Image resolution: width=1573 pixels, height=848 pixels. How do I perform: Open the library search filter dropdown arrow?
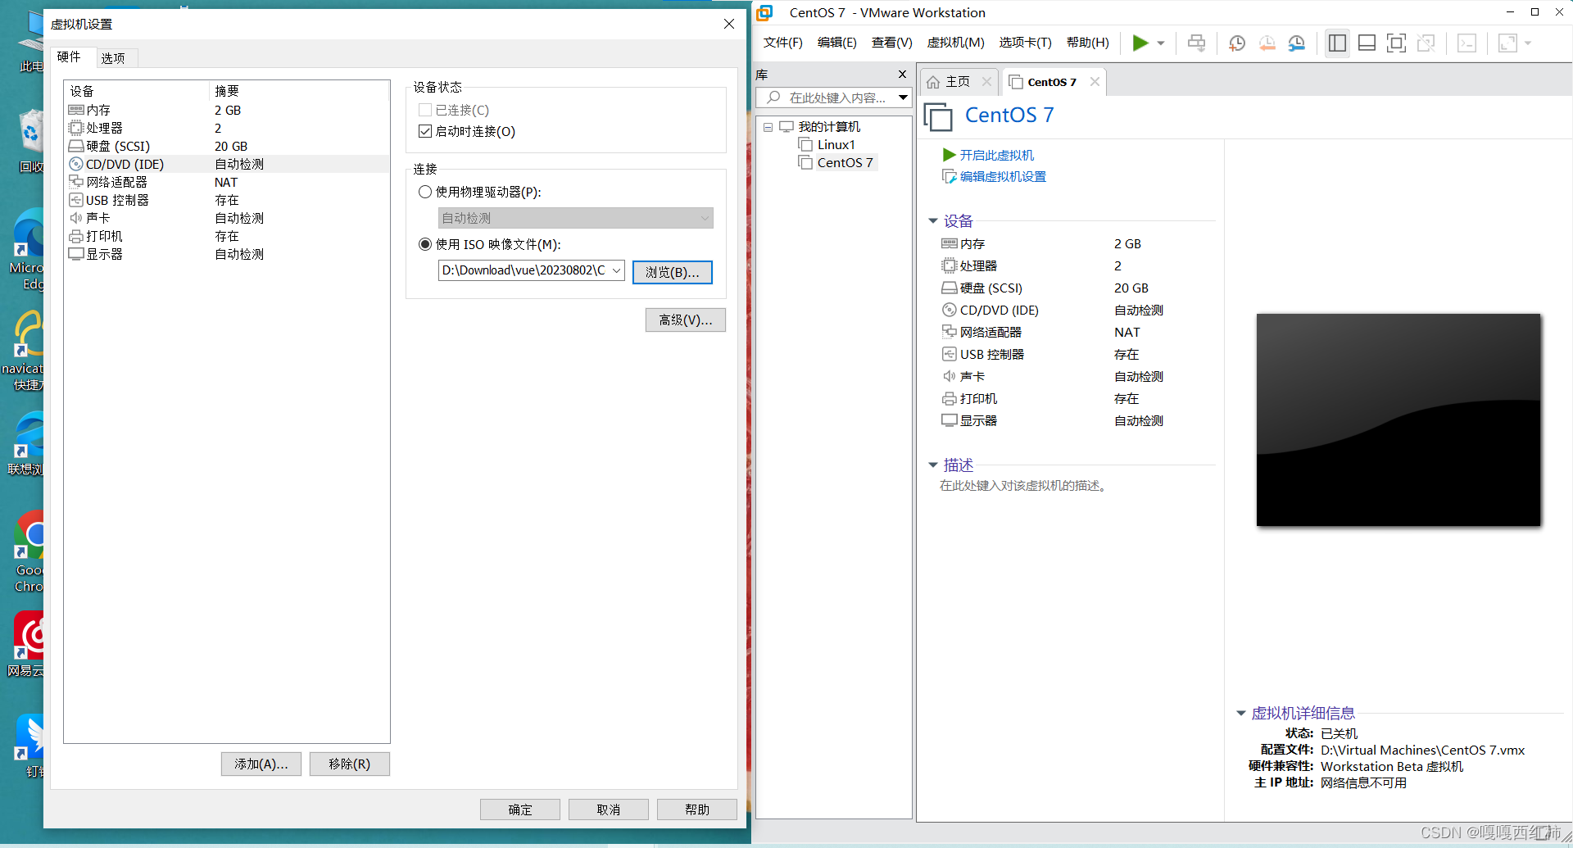[903, 97]
